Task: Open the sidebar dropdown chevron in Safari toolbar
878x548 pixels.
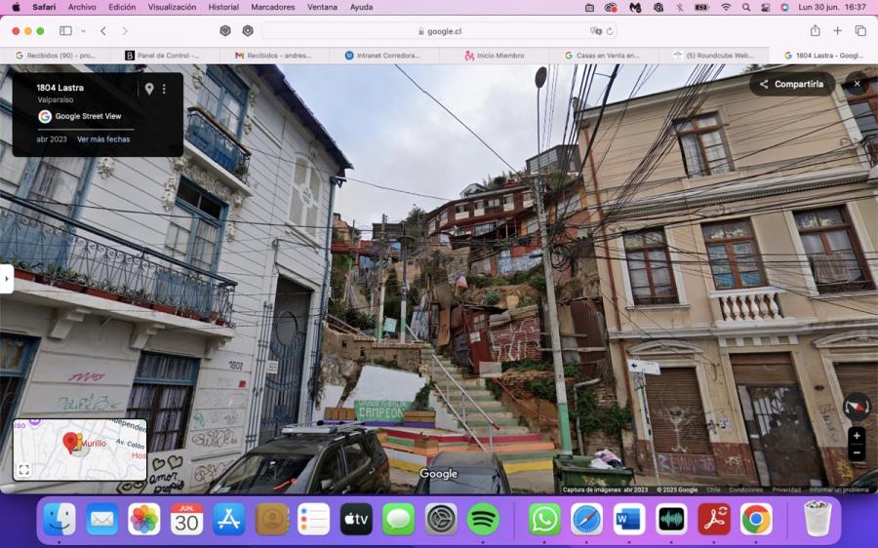Action: tap(84, 31)
